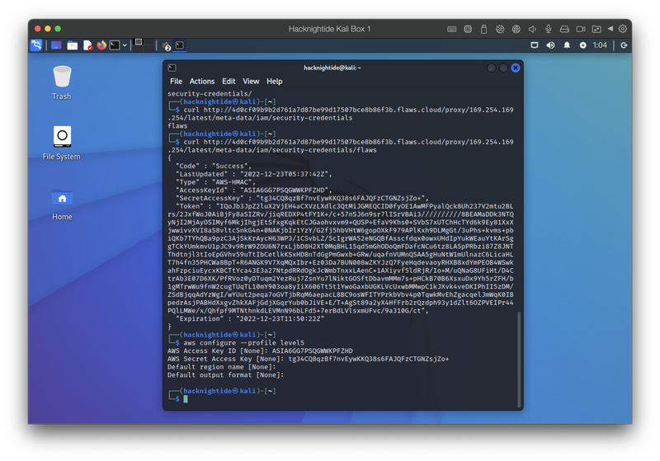Open the file manager panel icon
The height and width of the screenshot is (461, 660).
[73, 45]
